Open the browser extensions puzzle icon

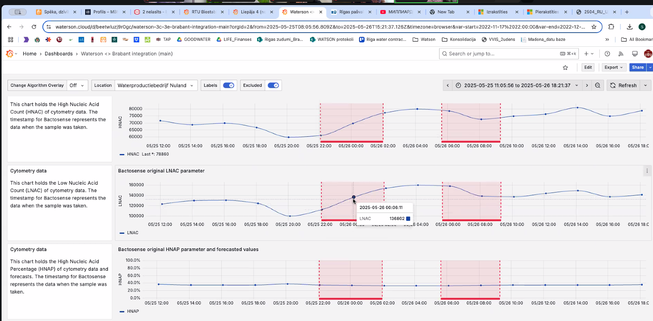[611, 27]
